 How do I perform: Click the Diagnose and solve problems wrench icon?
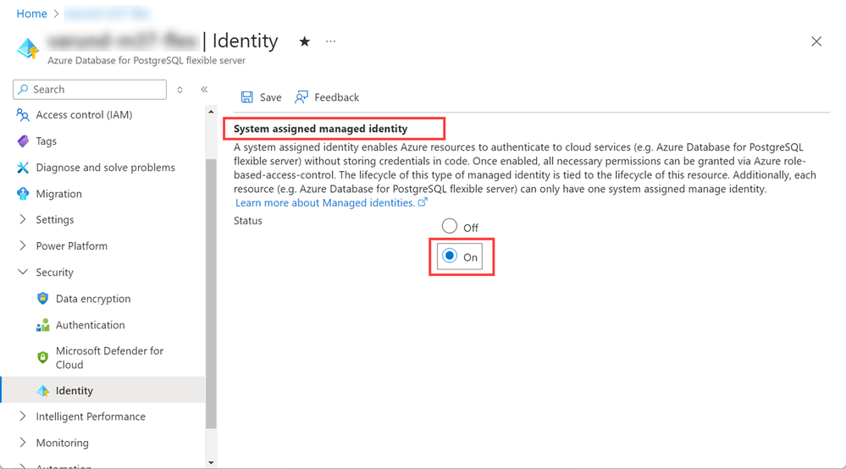pyautogui.click(x=23, y=168)
